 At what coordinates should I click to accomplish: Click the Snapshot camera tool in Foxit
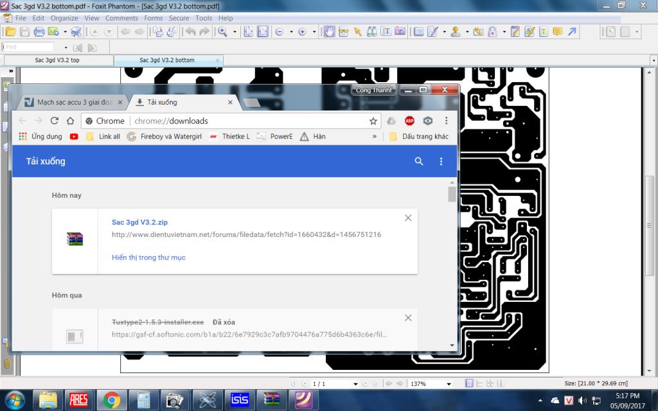coord(400,31)
